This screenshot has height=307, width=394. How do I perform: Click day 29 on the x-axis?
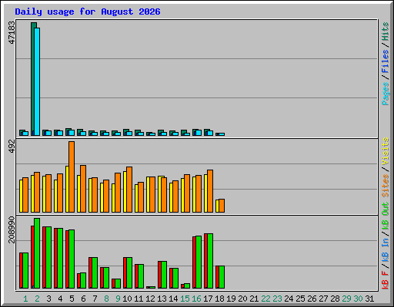coord(346,299)
